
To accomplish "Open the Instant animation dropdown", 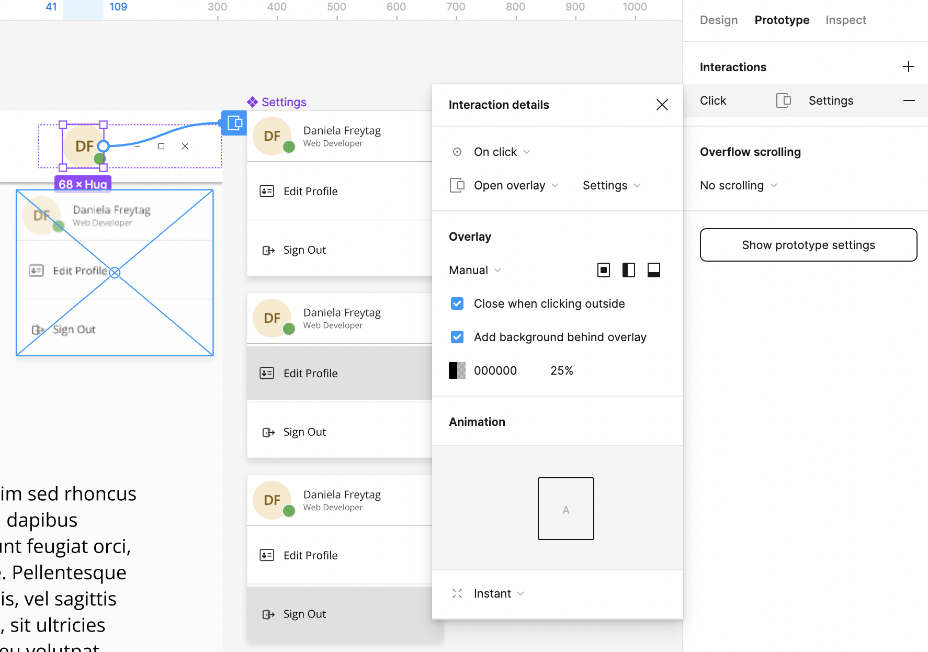I will click(499, 593).
